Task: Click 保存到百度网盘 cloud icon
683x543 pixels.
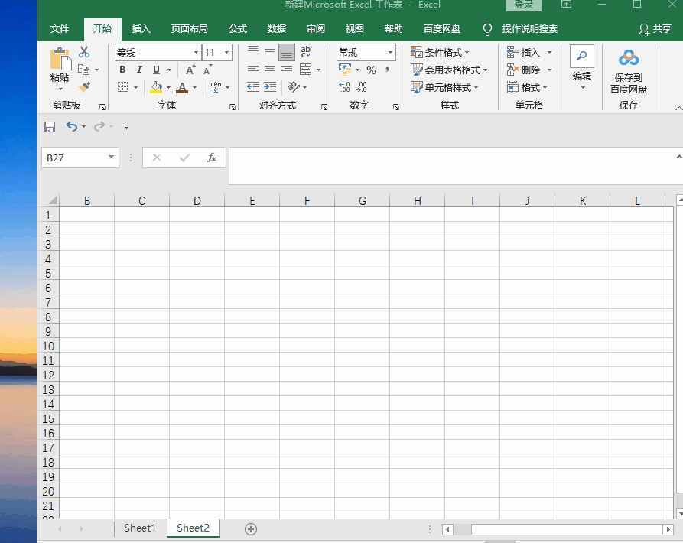Action: coord(629,57)
